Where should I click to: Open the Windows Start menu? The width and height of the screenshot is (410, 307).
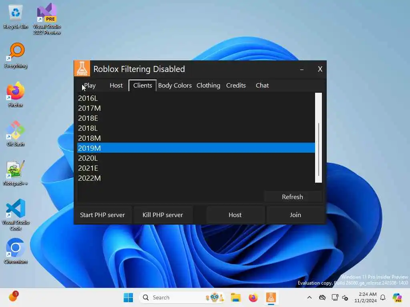pyautogui.click(x=128, y=297)
